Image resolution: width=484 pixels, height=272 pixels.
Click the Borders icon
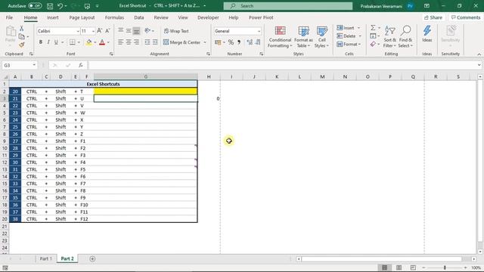coord(73,42)
